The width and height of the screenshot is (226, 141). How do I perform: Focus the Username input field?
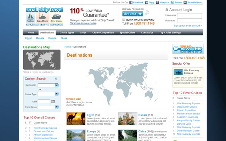[x=190, y=15]
